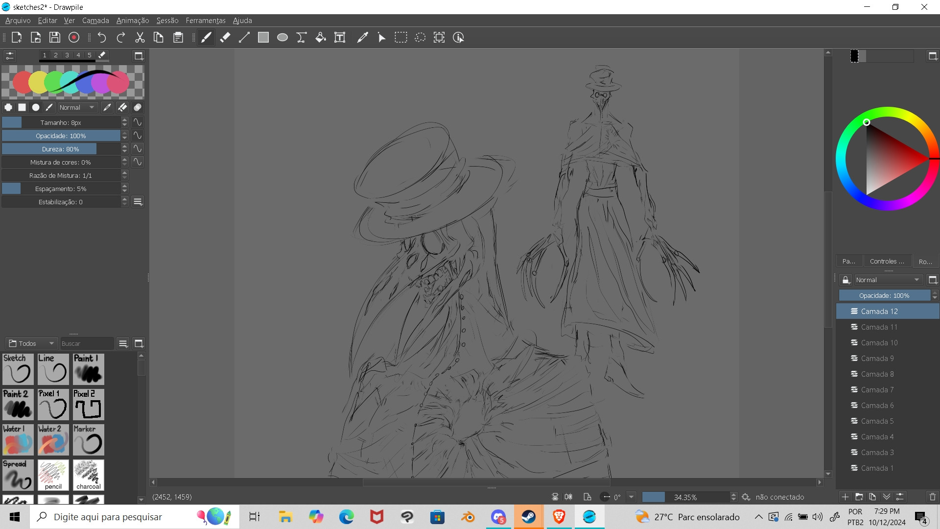The image size is (940, 529).
Task: Switch to the Controles tab
Action: point(887,262)
